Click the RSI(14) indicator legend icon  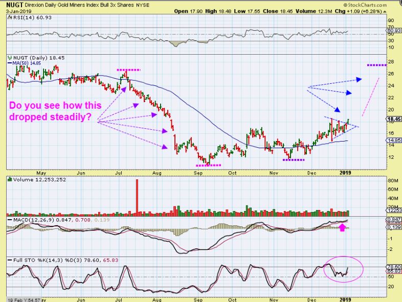click(10, 18)
